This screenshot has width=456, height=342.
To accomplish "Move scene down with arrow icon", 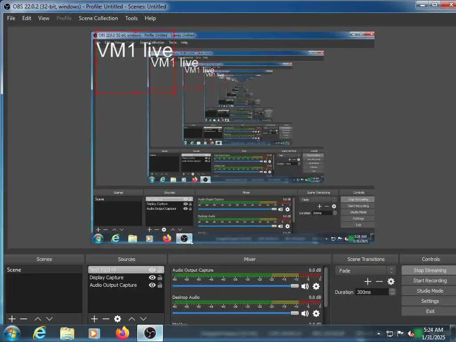I will (49, 319).
